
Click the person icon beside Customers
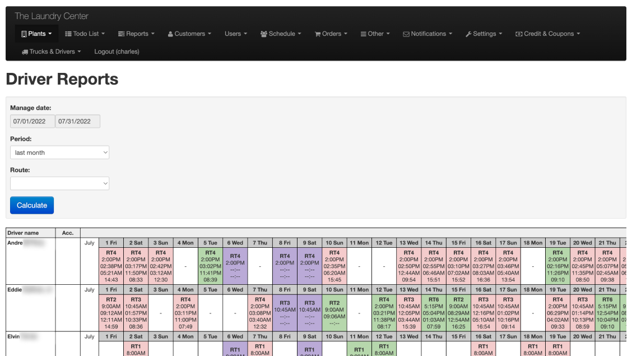tap(170, 34)
